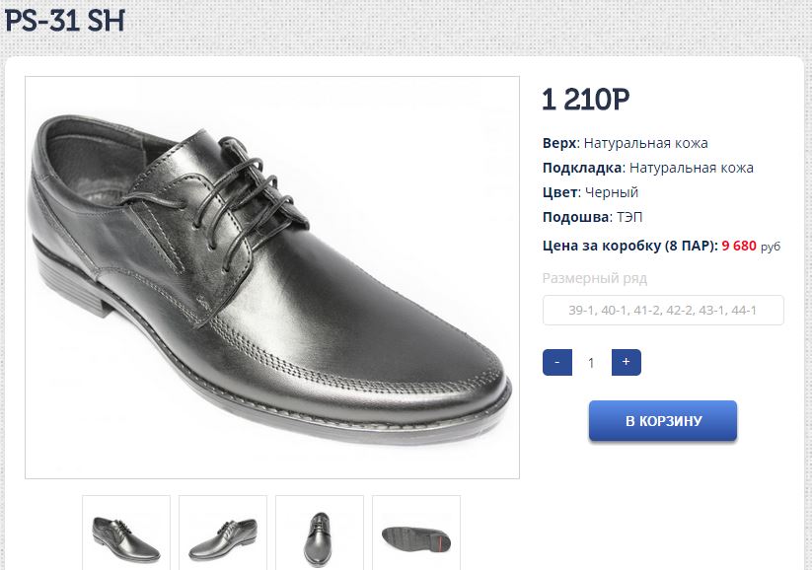Click the large main shoe photo
Image resolution: width=812 pixels, height=570 pixels.
click(272, 277)
